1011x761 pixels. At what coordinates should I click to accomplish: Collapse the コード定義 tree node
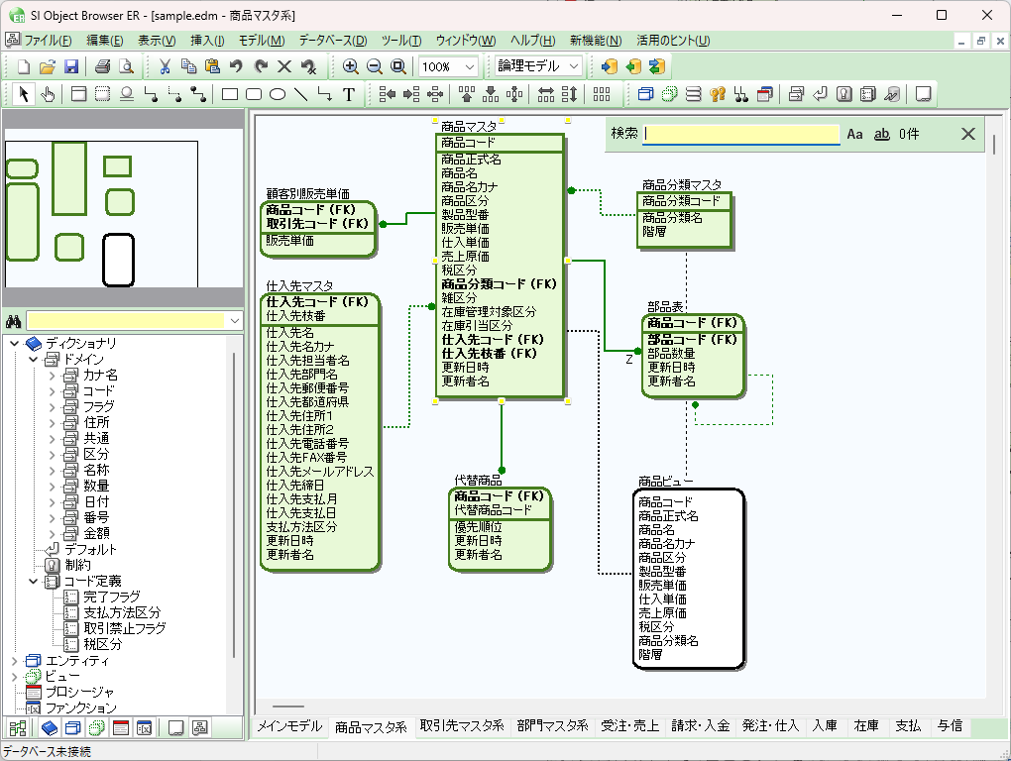tap(34, 582)
